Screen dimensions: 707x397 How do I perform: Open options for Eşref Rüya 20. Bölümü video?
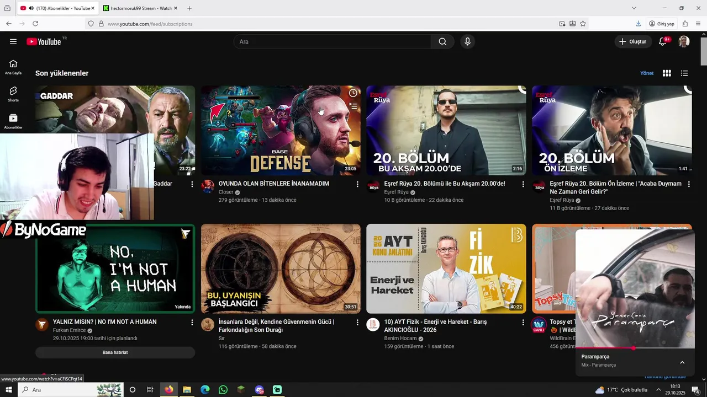pos(523,184)
